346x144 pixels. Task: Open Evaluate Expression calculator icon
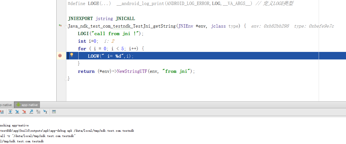54,112
